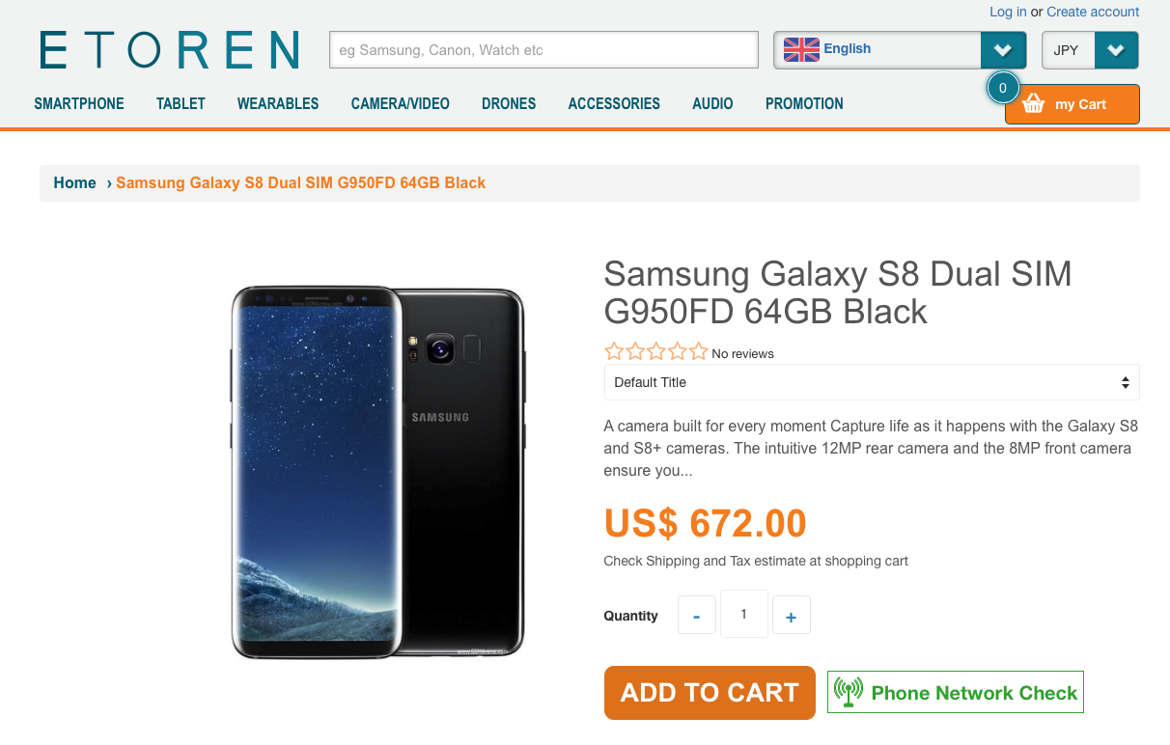
Task: Click the first review star
Action: point(614,352)
